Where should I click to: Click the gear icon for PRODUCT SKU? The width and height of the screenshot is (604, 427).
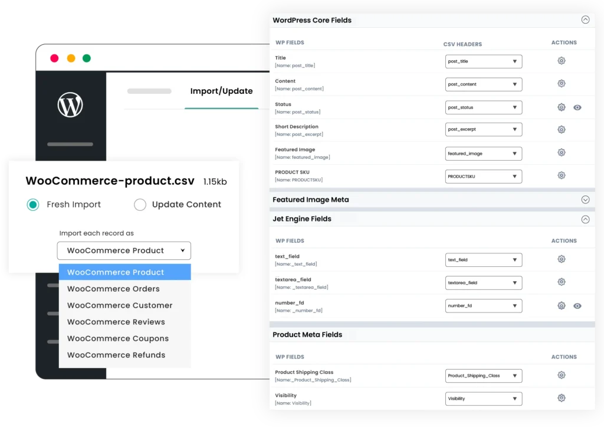pyautogui.click(x=561, y=175)
